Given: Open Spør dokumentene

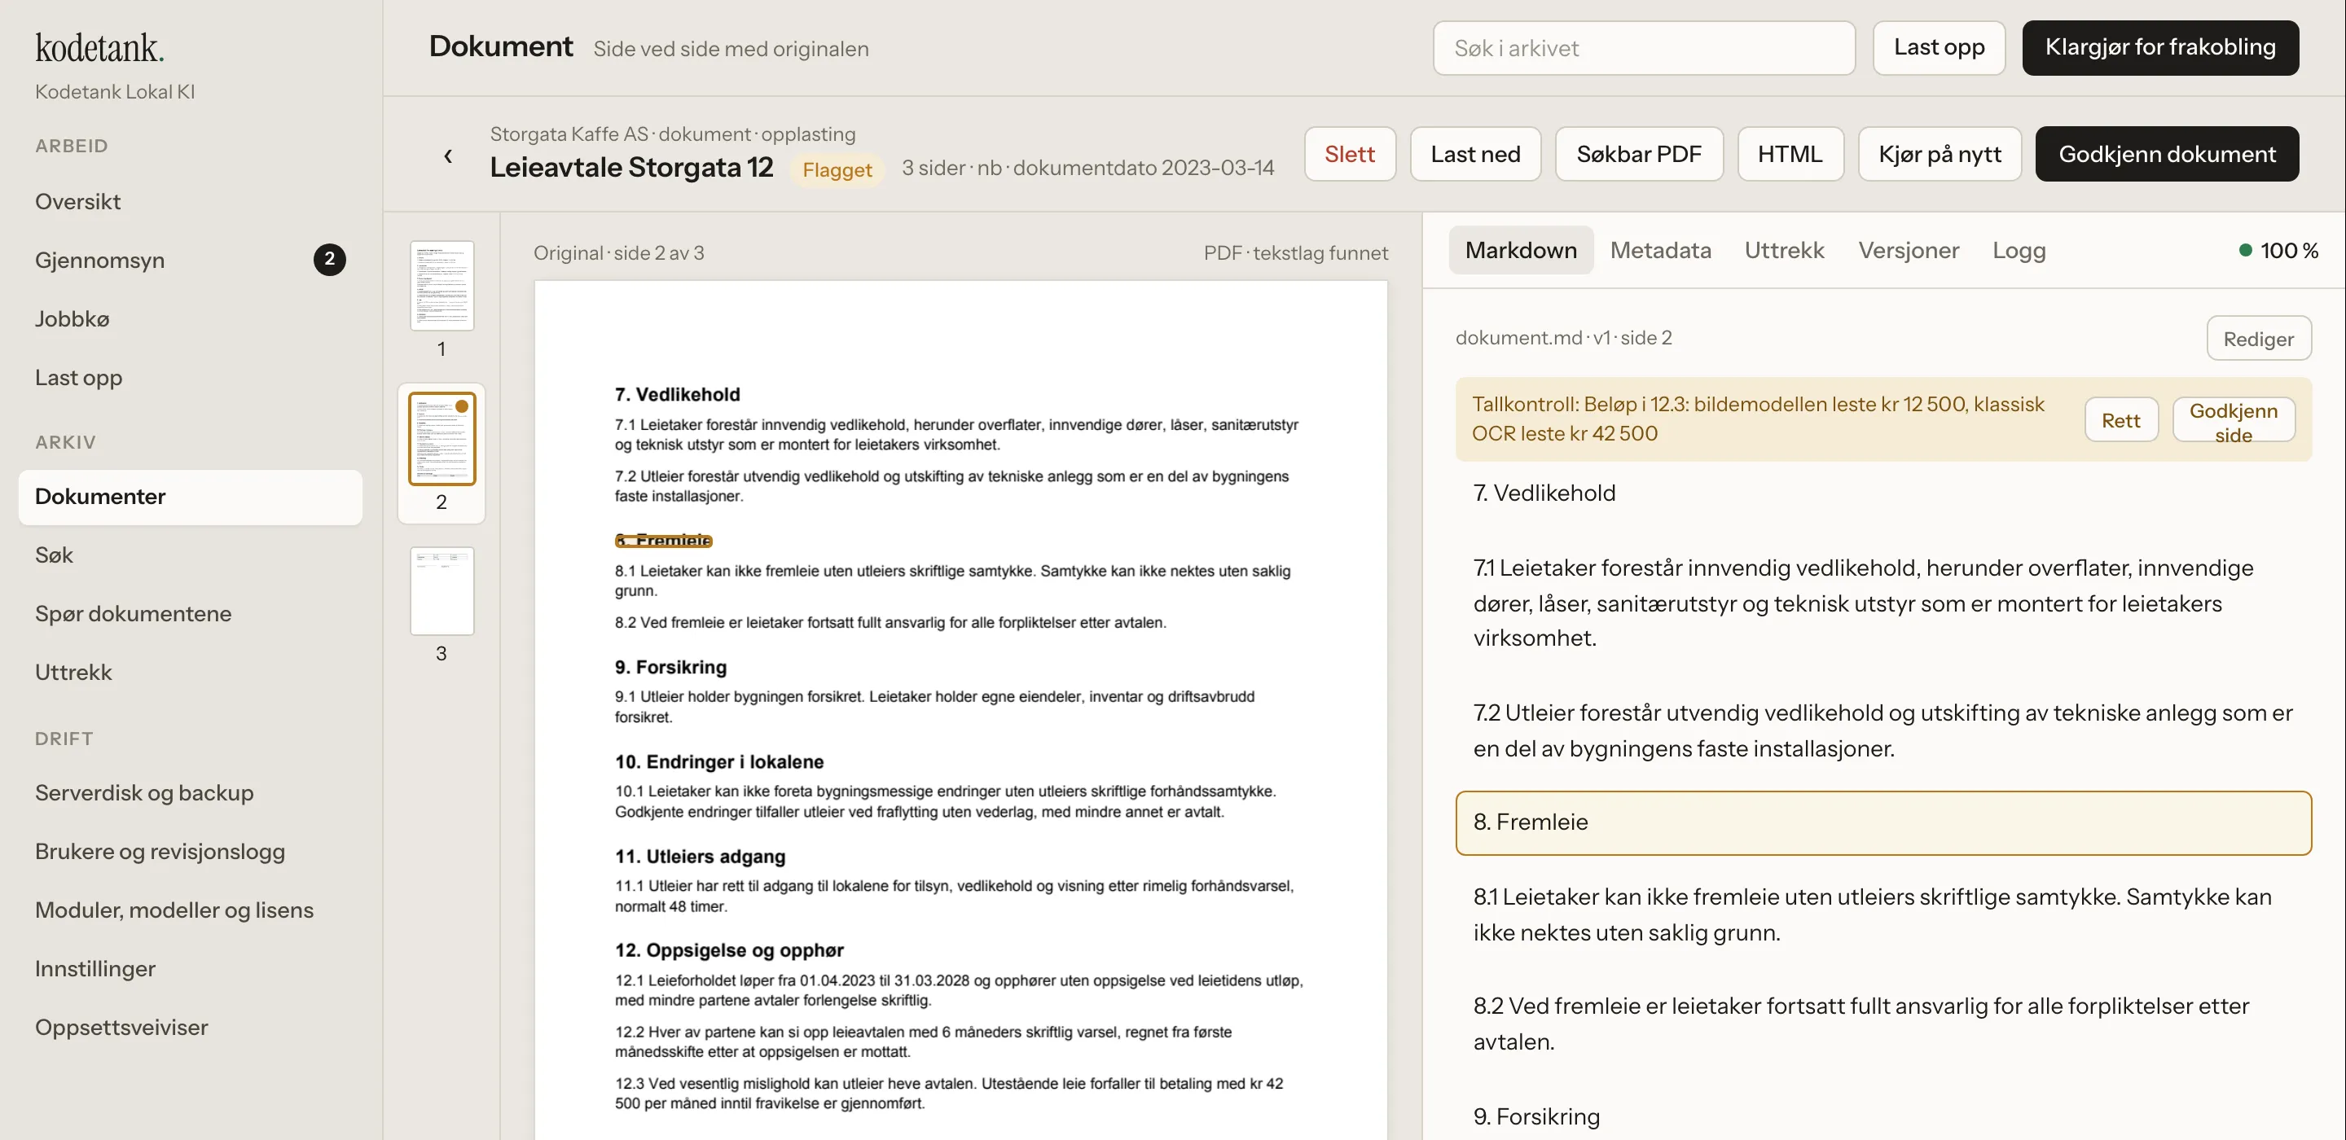Looking at the screenshot, I should point(191,614).
